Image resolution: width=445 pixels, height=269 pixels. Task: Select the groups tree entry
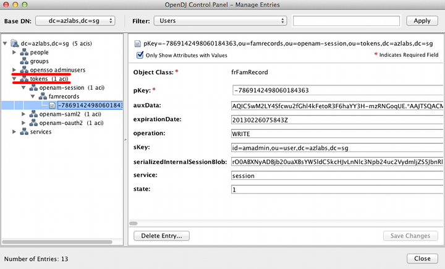(x=39, y=61)
